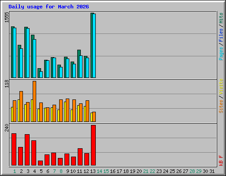Click the Sites legend label

tap(221, 106)
